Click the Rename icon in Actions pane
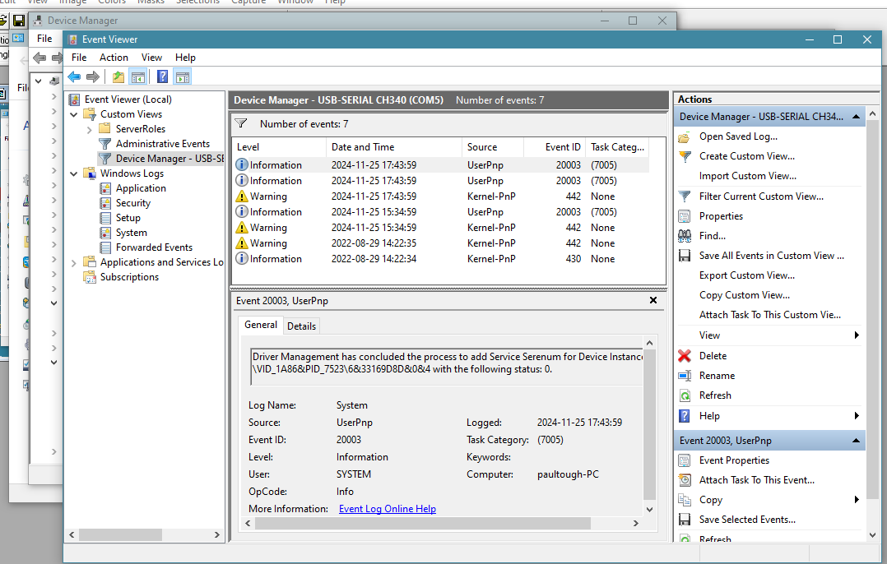This screenshot has width=887, height=564. click(685, 376)
